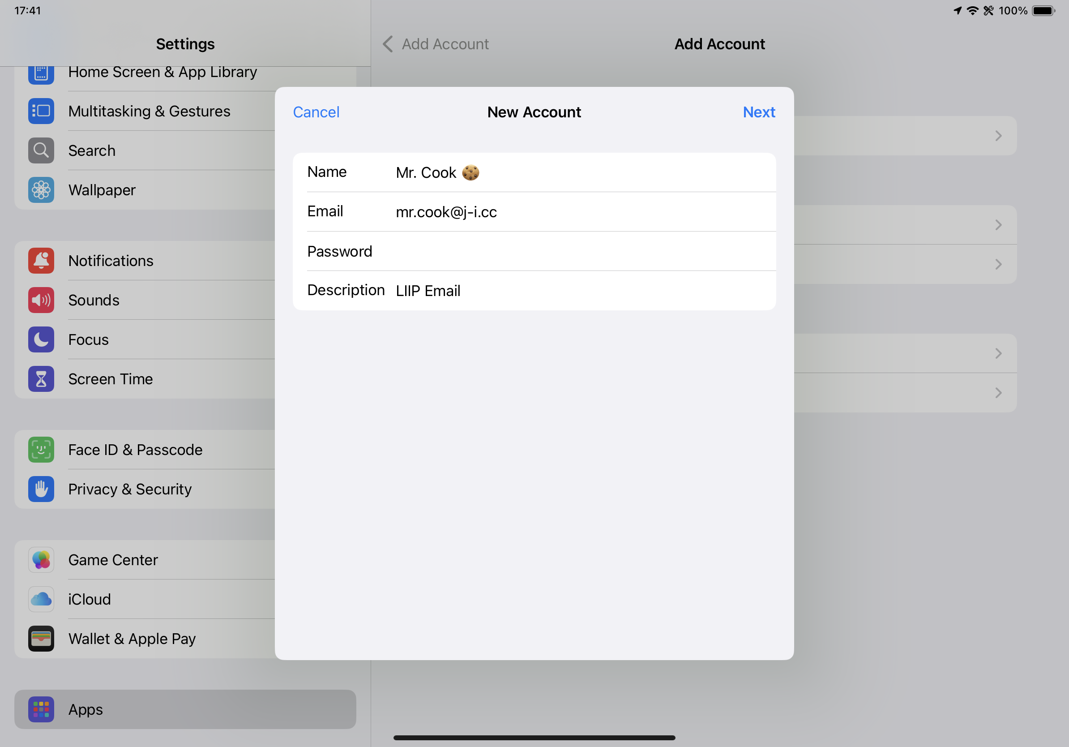Click the bottommost row chevron on the right
The height and width of the screenshot is (747, 1069).
pyautogui.click(x=998, y=393)
